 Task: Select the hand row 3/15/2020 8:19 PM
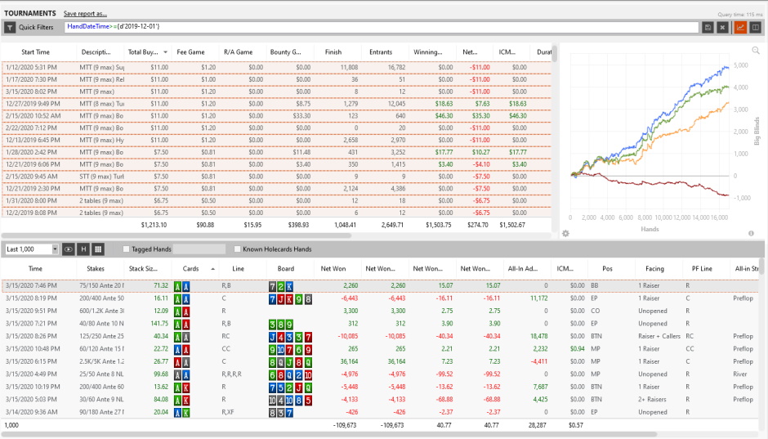tap(380, 298)
